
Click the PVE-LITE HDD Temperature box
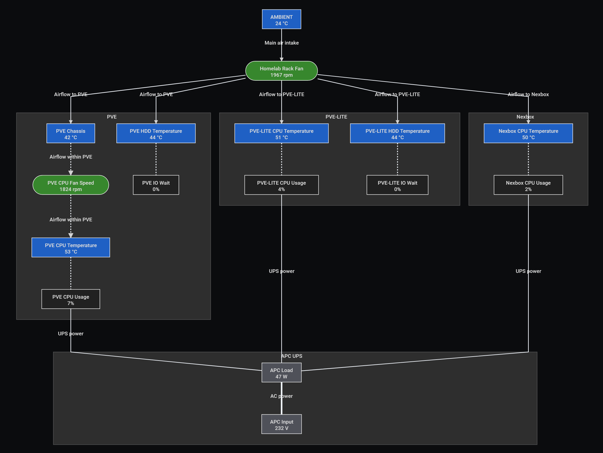397,133
